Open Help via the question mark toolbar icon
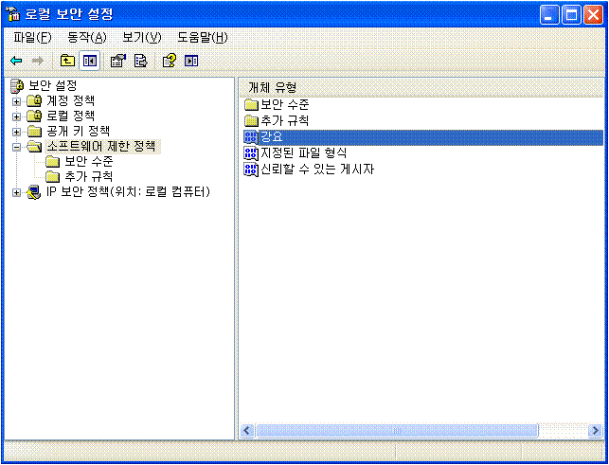 click(169, 61)
